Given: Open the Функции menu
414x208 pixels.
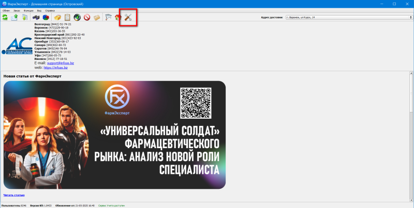Looking at the screenshot, I should [28, 10].
